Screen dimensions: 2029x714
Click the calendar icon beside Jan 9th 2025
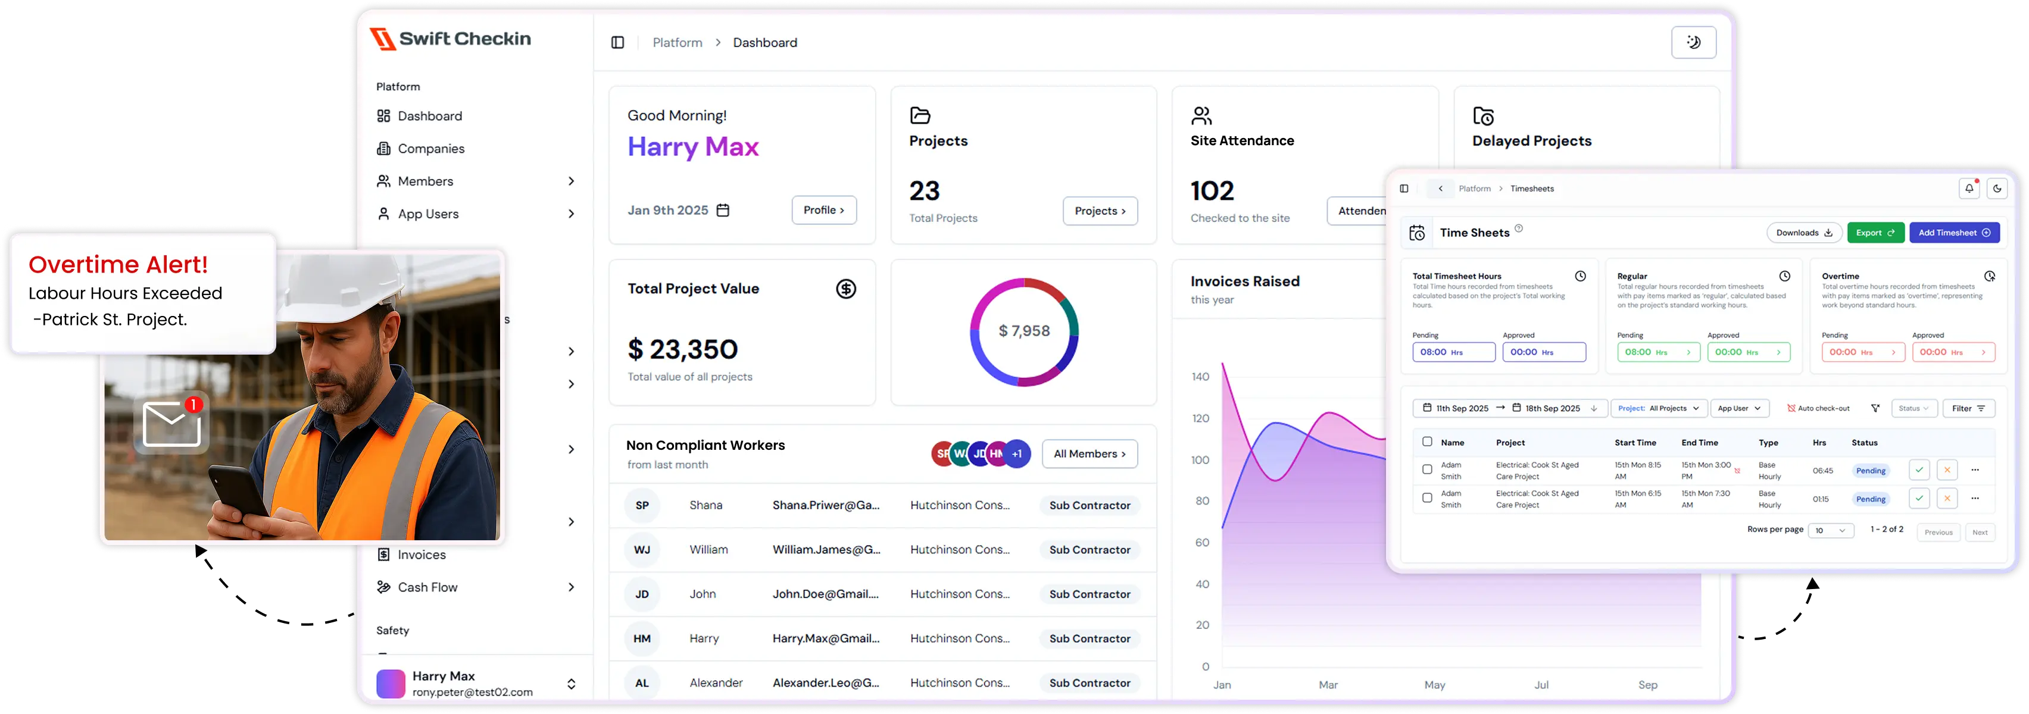click(722, 210)
